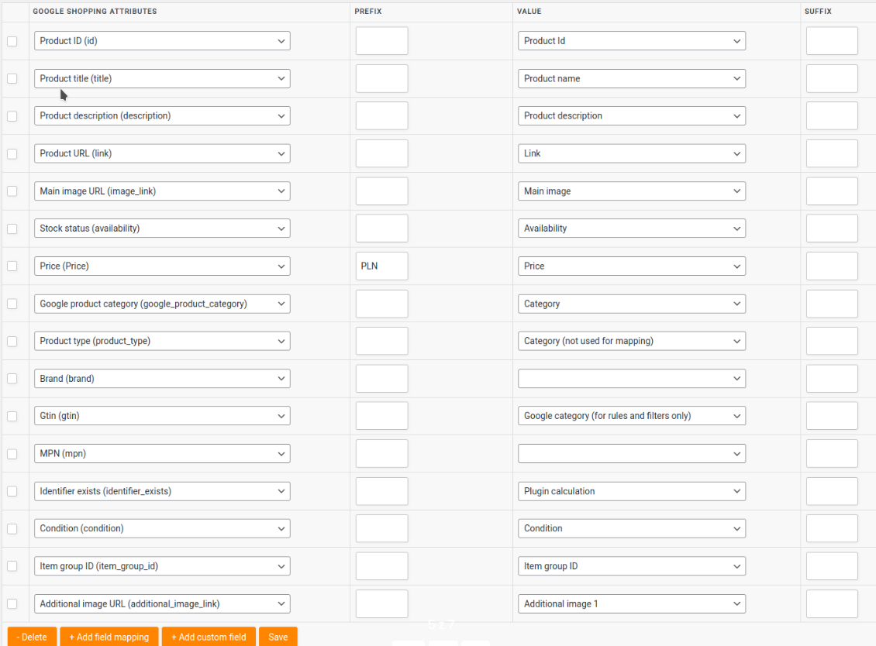
Task: Expand the Plugin calculation value dropdown
Action: click(x=632, y=491)
